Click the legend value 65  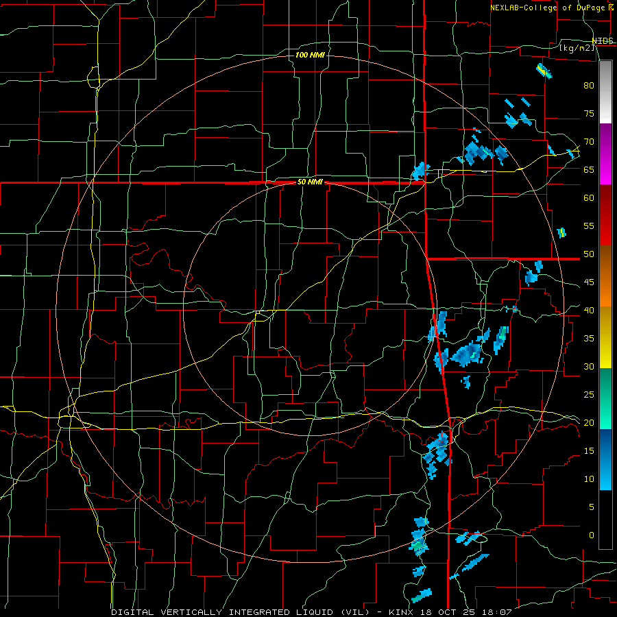click(x=589, y=169)
